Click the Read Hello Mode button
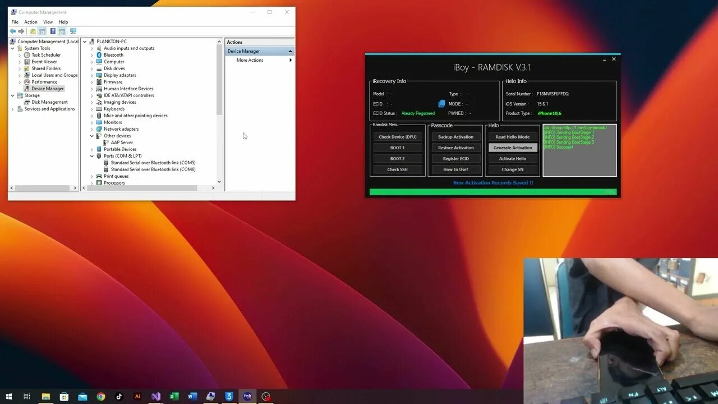Image resolution: width=718 pixels, height=404 pixels. click(x=513, y=137)
